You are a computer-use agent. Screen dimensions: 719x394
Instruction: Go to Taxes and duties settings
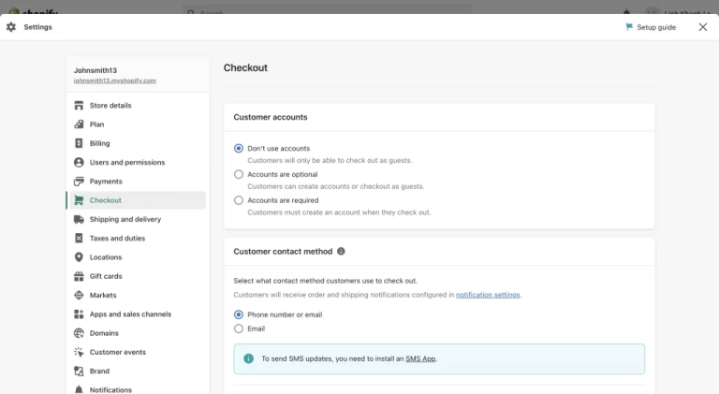117,239
